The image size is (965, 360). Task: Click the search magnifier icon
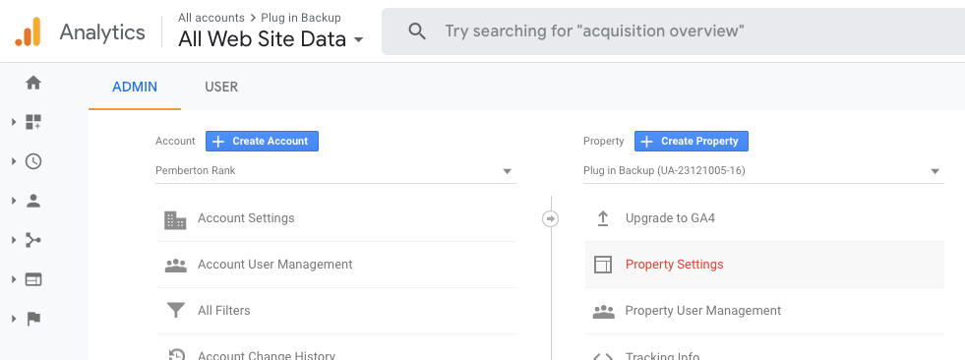pyautogui.click(x=417, y=31)
